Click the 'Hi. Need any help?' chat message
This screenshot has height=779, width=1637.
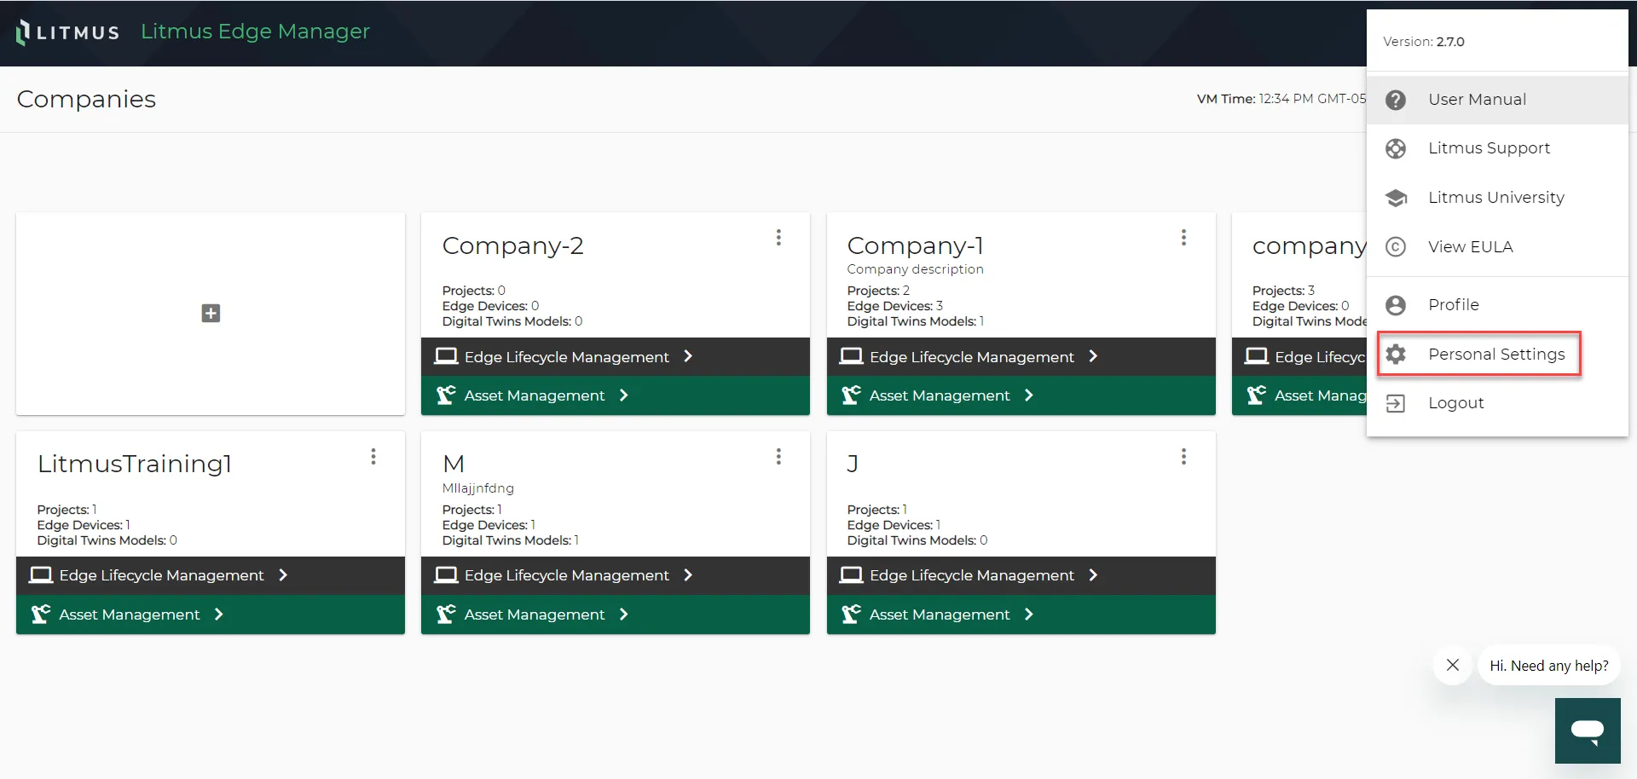click(1548, 666)
